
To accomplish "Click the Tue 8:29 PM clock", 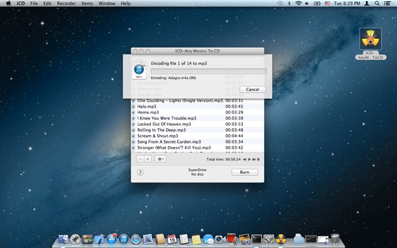I will [347, 3].
